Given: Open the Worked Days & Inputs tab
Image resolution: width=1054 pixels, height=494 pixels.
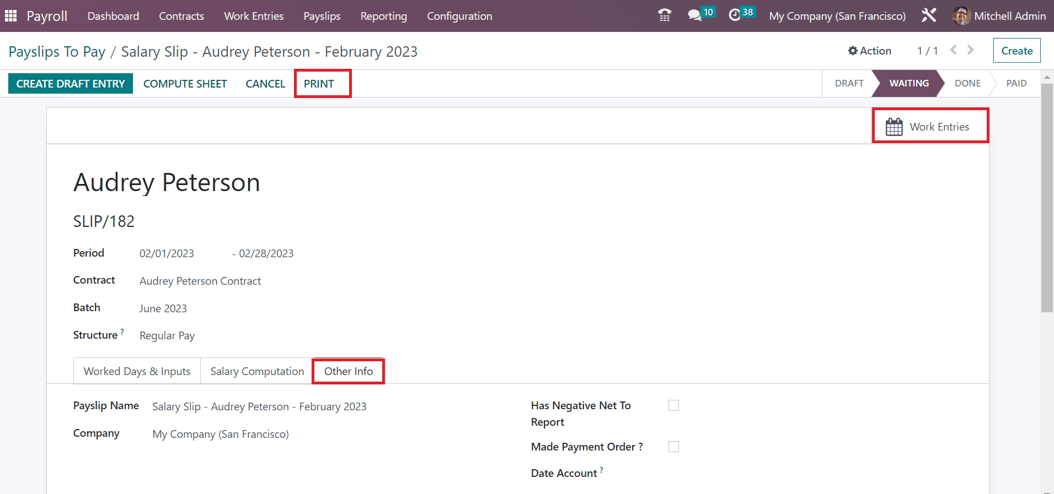Looking at the screenshot, I should (137, 371).
